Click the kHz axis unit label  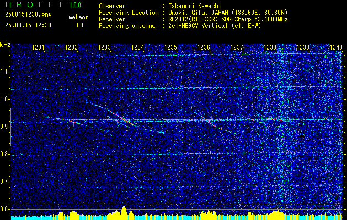pyautogui.click(x=5, y=45)
